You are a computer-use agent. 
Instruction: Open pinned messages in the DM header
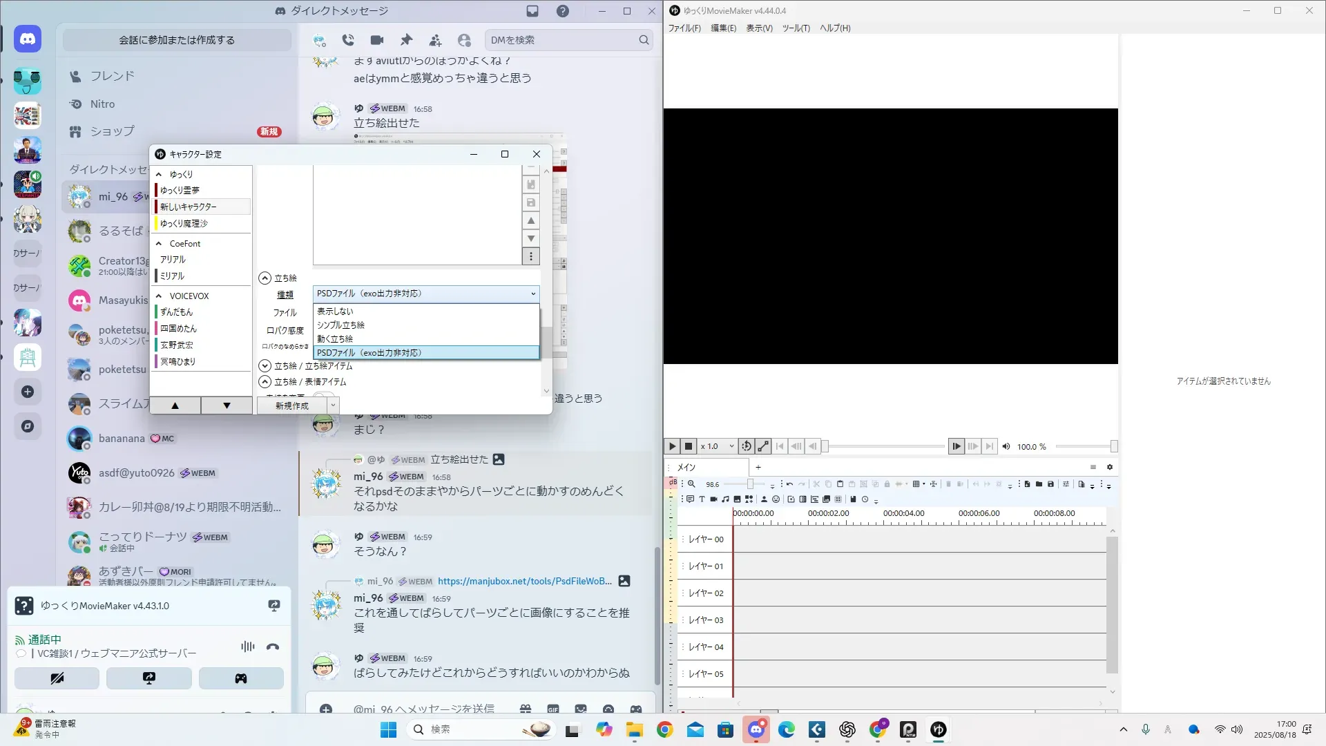click(x=406, y=40)
